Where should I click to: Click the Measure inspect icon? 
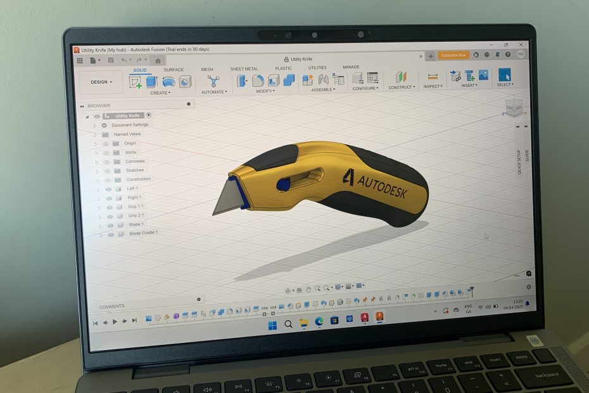click(x=433, y=76)
